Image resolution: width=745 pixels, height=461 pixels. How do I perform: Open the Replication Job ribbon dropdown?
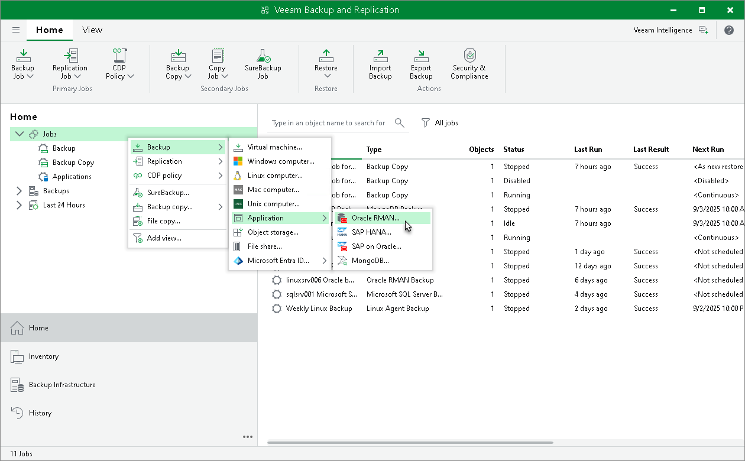pyautogui.click(x=70, y=64)
